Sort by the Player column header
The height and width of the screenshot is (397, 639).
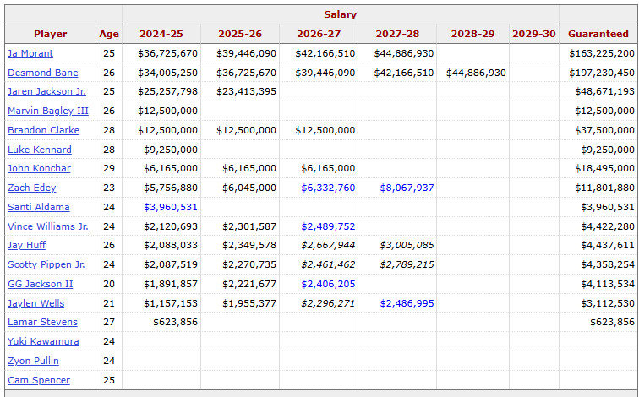pos(51,34)
